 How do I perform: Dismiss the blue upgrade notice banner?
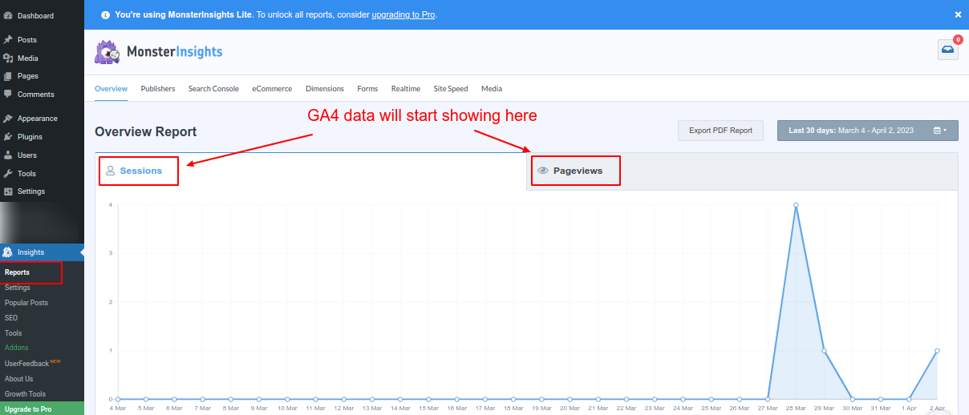[x=958, y=14]
